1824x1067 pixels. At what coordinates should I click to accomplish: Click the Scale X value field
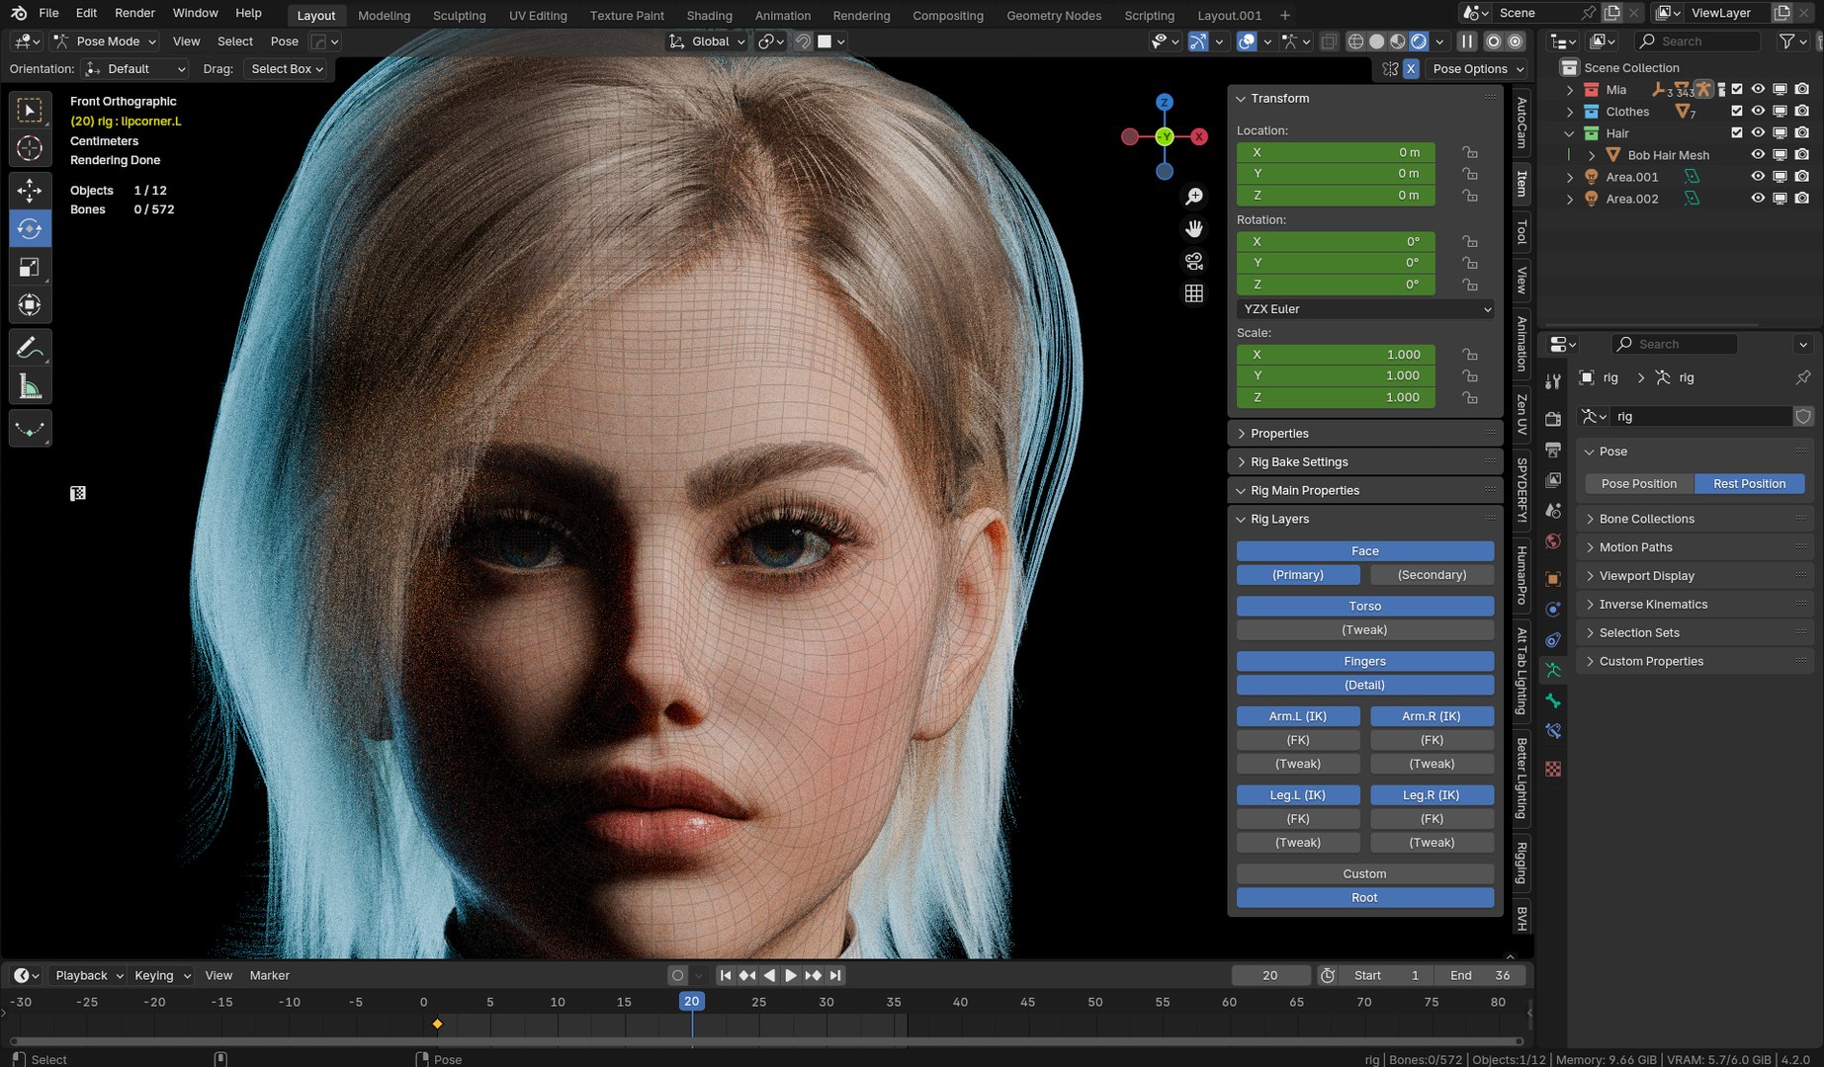1336,355
